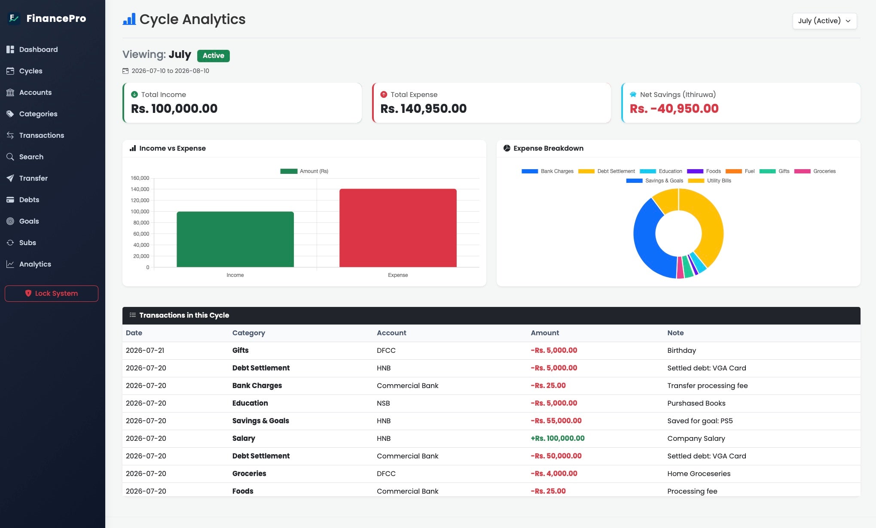The height and width of the screenshot is (528, 876).
Task: Click the Gifts row with note Birthday
Action: pyautogui.click(x=491, y=350)
